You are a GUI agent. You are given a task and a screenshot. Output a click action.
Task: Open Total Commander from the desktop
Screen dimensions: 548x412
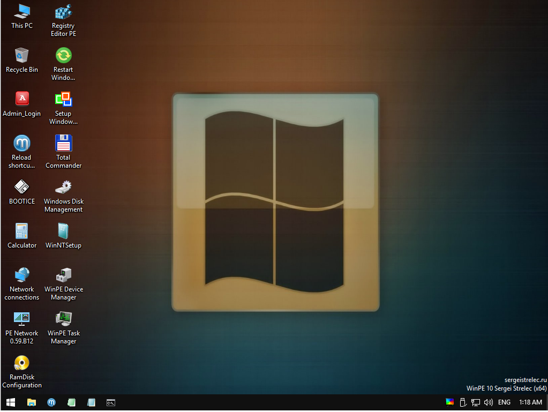point(63,144)
